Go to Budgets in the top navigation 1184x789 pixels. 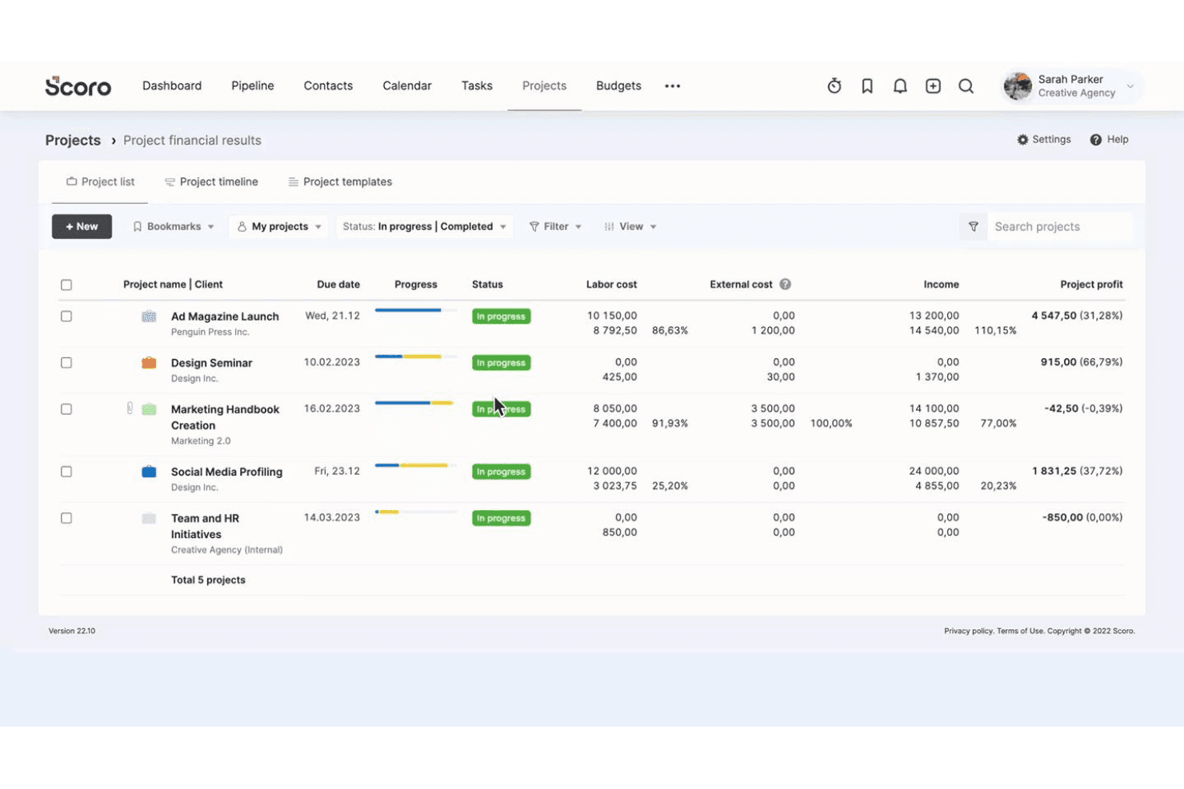coord(618,86)
